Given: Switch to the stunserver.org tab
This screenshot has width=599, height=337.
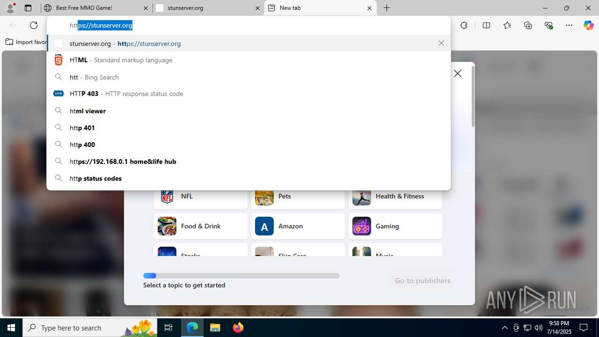Looking at the screenshot, I should tap(208, 8).
